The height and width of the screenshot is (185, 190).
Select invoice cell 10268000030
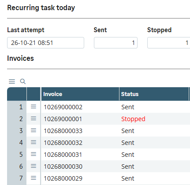point(80,166)
